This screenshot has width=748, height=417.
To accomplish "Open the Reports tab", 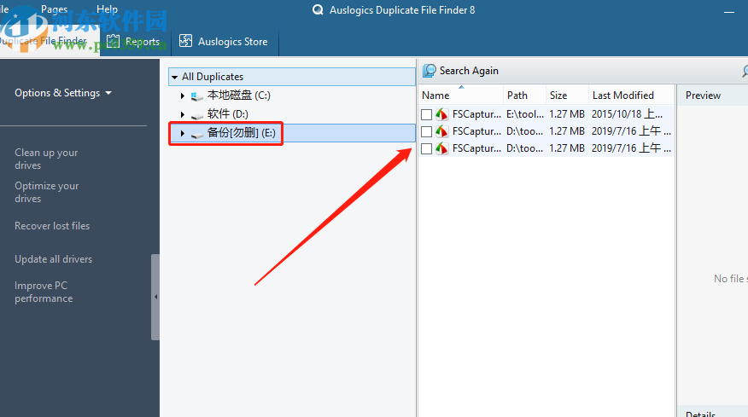I will point(133,42).
